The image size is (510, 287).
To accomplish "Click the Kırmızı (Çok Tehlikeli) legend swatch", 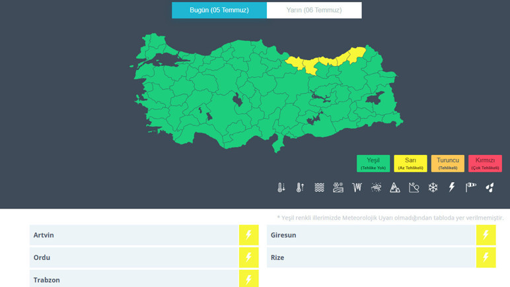I will [485, 164].
